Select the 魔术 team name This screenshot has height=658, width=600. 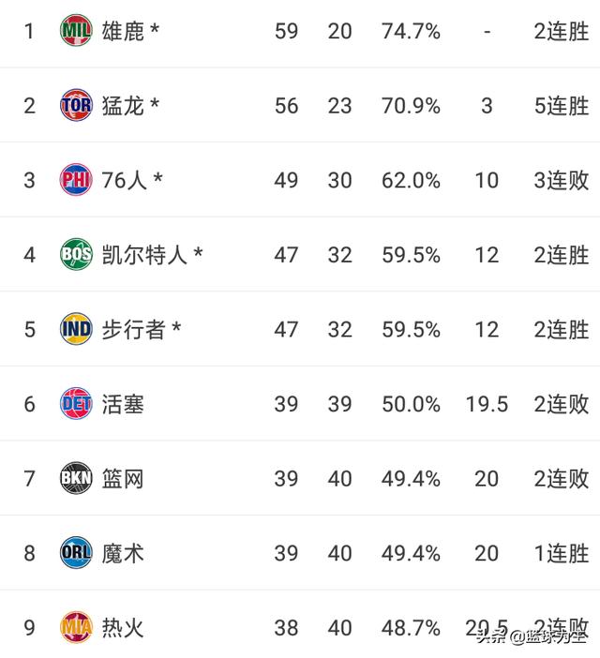[123, 553]
